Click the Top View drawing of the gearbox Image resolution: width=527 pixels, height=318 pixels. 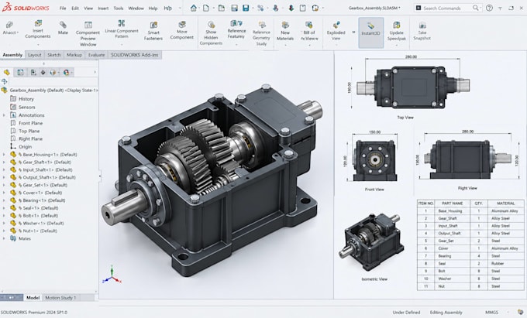click(413, 86)
